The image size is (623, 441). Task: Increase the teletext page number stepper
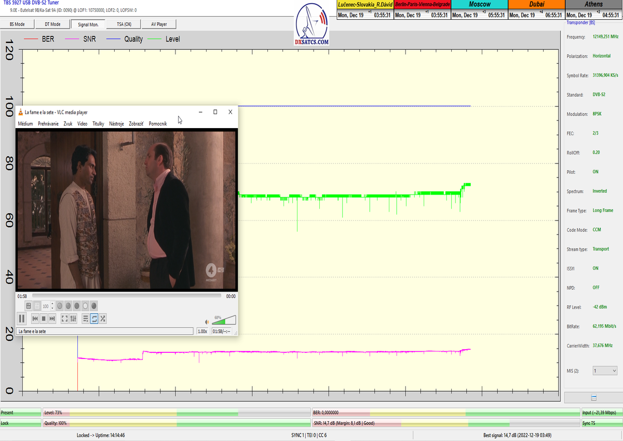[x=52, y=305]
